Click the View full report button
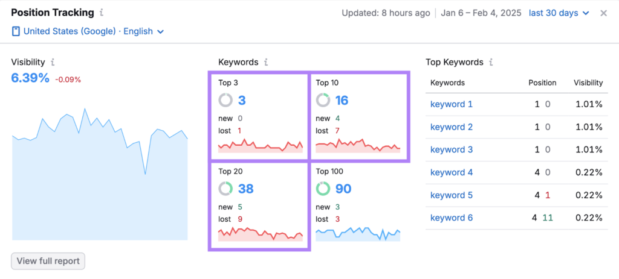 48,262
